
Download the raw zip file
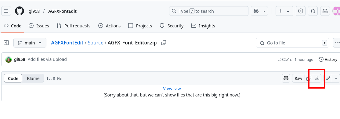click(x=317, y=78)
